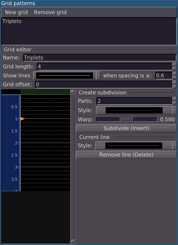
Task: Click New grid in the menu bar
Action: (x=16, y=12)
